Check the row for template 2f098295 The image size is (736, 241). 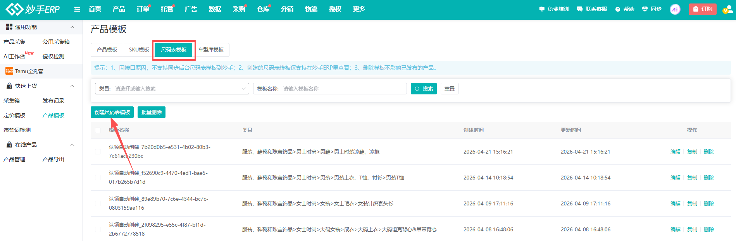pos(98,229)
